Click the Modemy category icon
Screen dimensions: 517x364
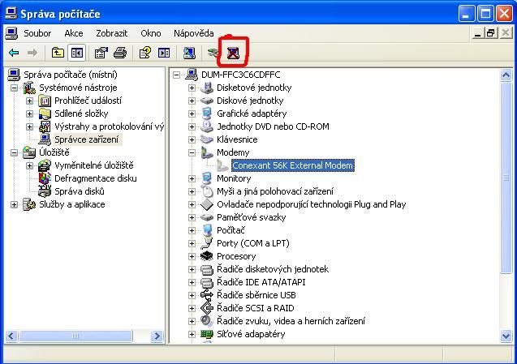click(x=207, y=152)
